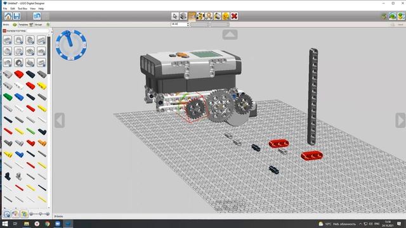Open the View menu
Image resolution: width=406 pixels, height=228 pixels.
(32, 8)
